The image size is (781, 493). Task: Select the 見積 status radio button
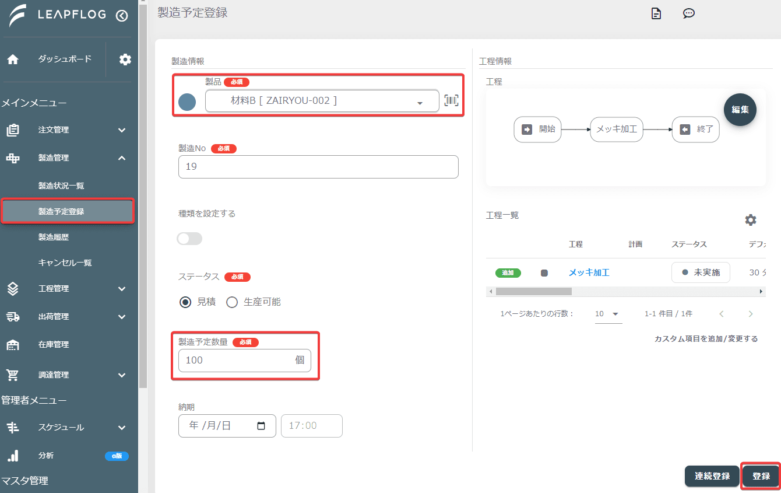click(185, 302)
